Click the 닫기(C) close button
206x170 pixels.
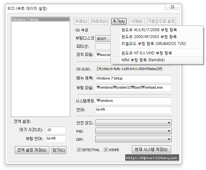coord(59,150)
